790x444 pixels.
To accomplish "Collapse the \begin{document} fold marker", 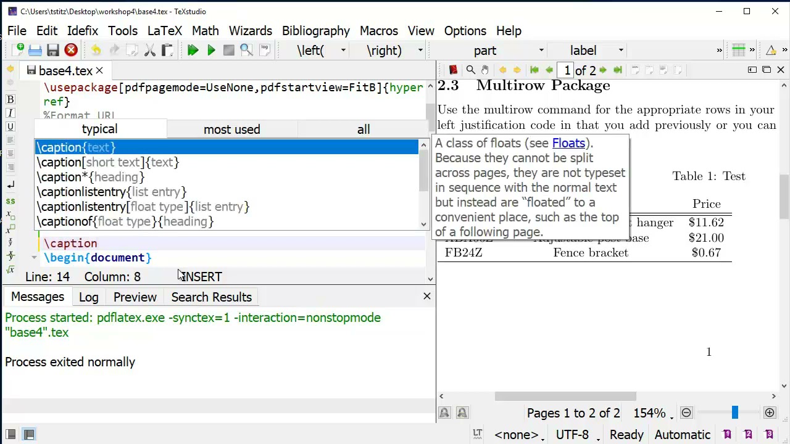I will click(x=35, y=258).
